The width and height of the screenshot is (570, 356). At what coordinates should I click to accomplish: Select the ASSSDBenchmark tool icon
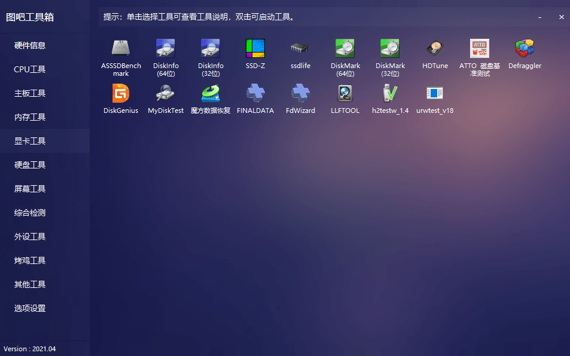pos(121,48)
